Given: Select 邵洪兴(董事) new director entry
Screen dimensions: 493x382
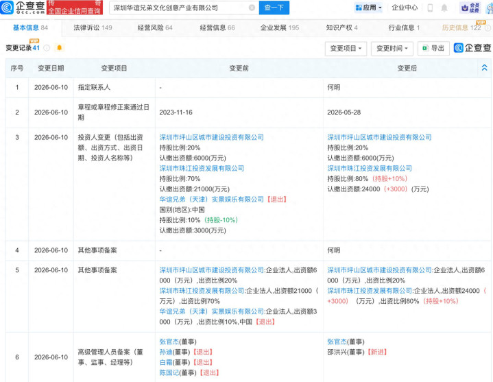Looking at the screenshot, I should (357, 352).
